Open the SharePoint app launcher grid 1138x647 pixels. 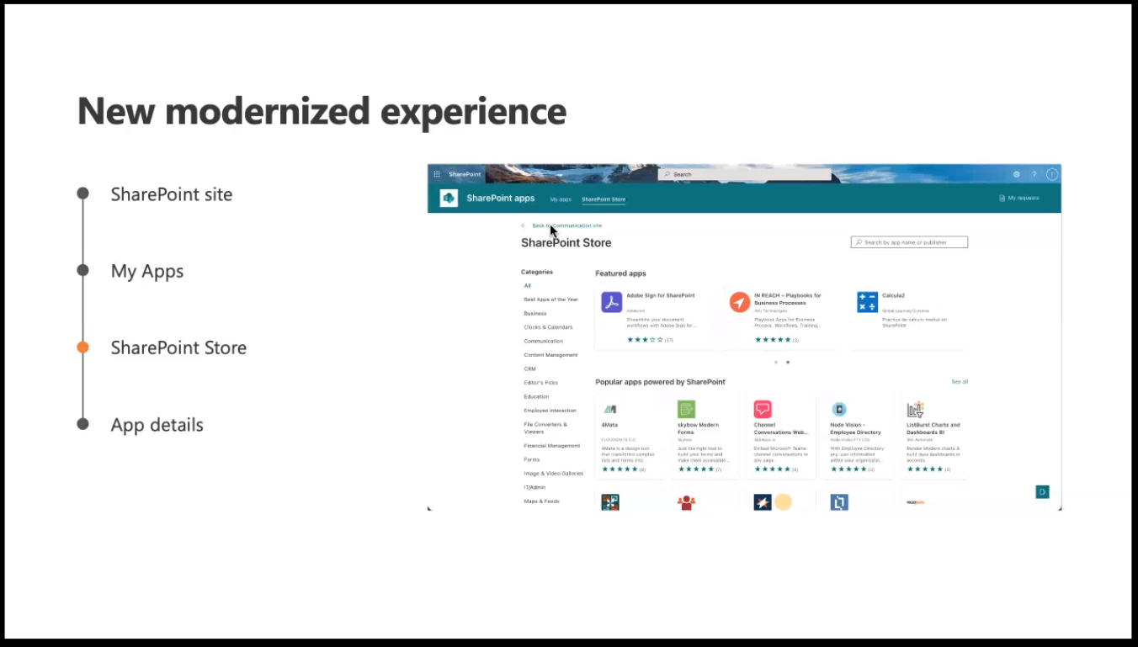pyautogui.click(x=436, y=174)
